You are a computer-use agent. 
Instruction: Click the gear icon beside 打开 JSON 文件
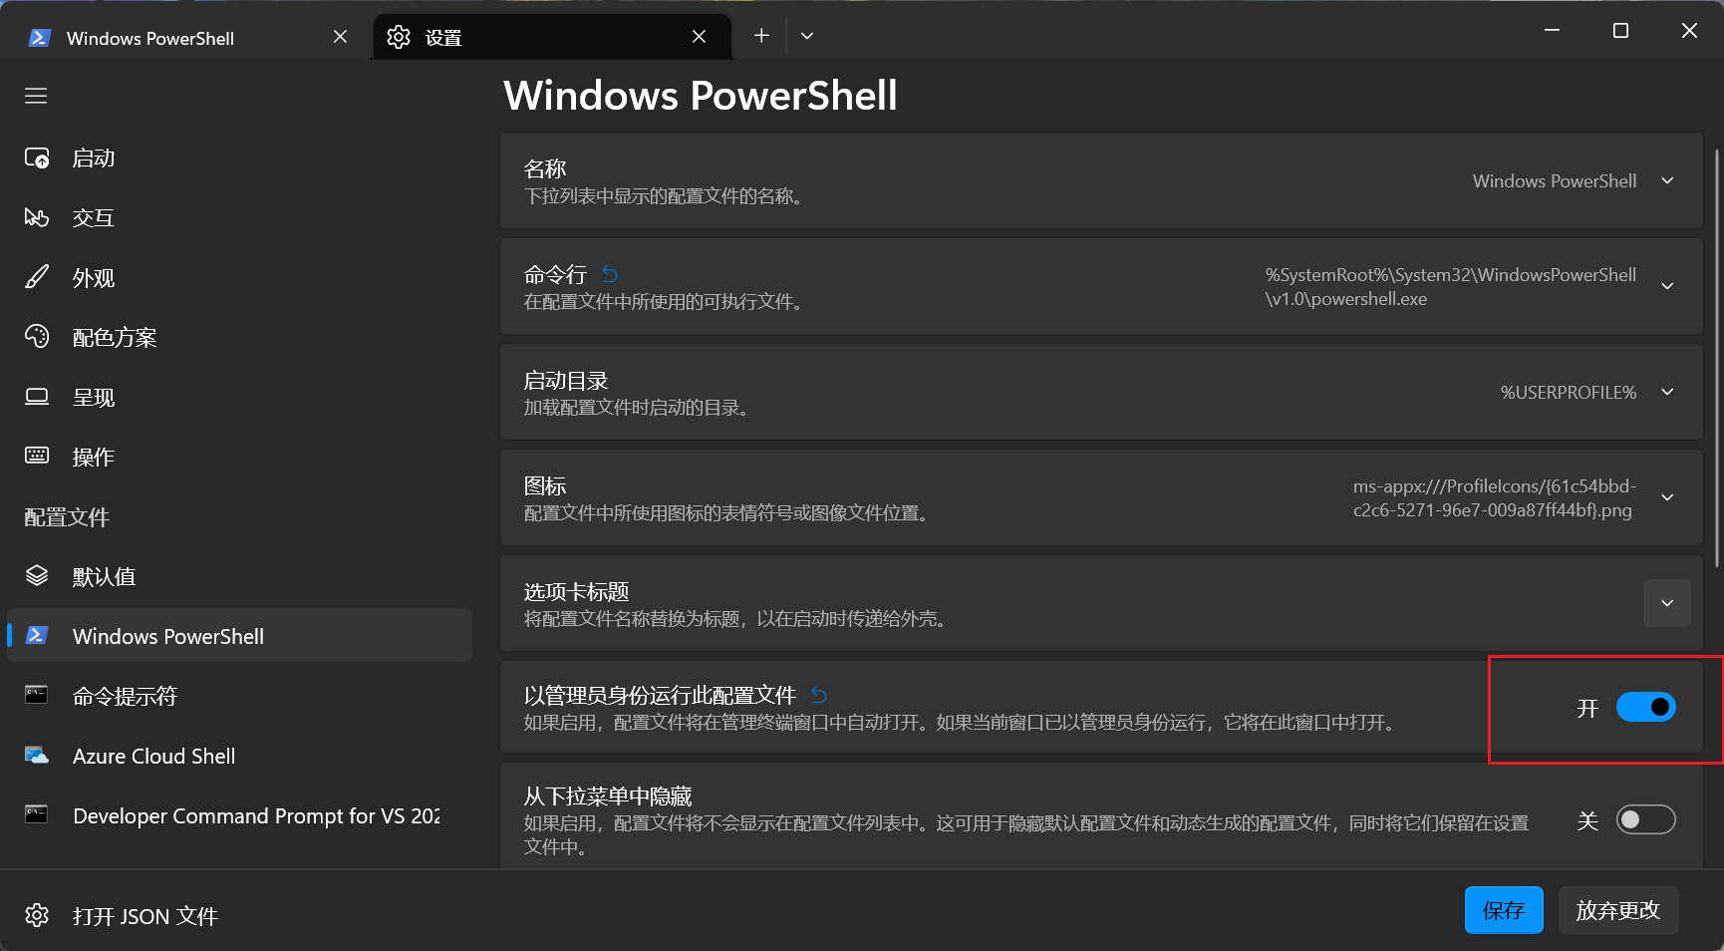pyautogui.click(x=37, y=915)
